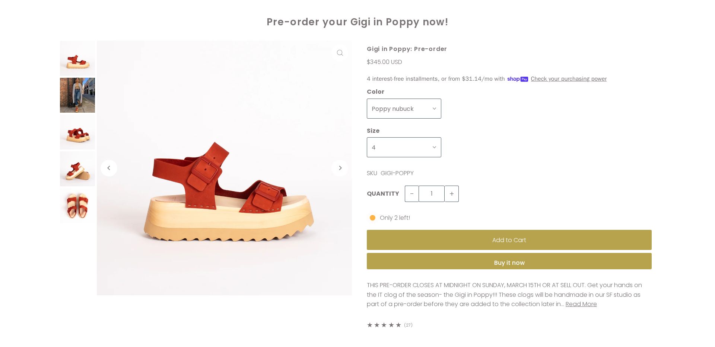Go to the previous product image
This screenshot has height=347, width=715.
pyautogui.click(x=109, y=168)
